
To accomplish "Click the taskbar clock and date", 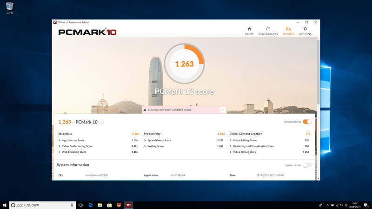I will pos(355,205).
